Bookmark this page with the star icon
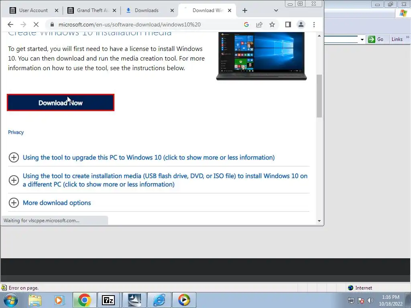This screenshot has width=411, height=308. point(272,24)
